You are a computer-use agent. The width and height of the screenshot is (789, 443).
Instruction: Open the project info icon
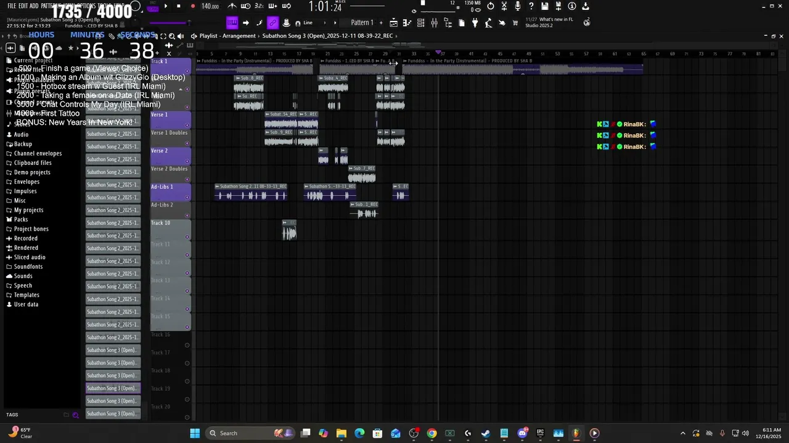click(x=572, y=6)
